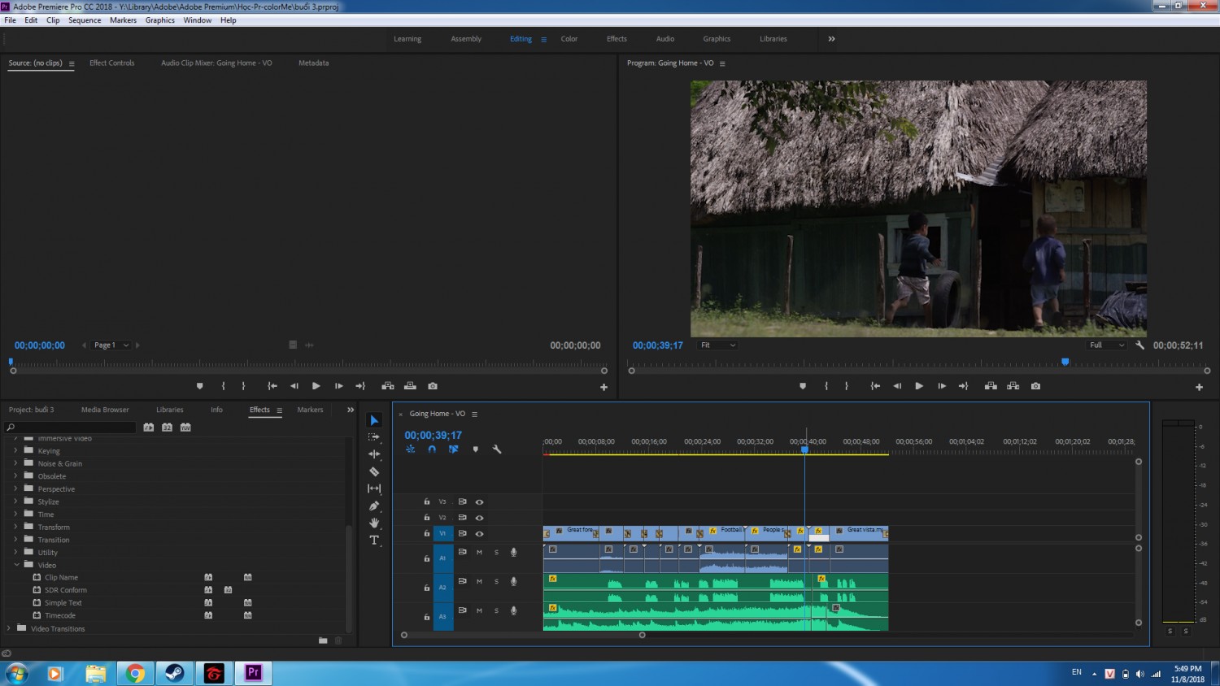Open Program monitor settings wrench
This screenshot has height=686, width=1220.
pyautogui.click(x=1139, y=345)
